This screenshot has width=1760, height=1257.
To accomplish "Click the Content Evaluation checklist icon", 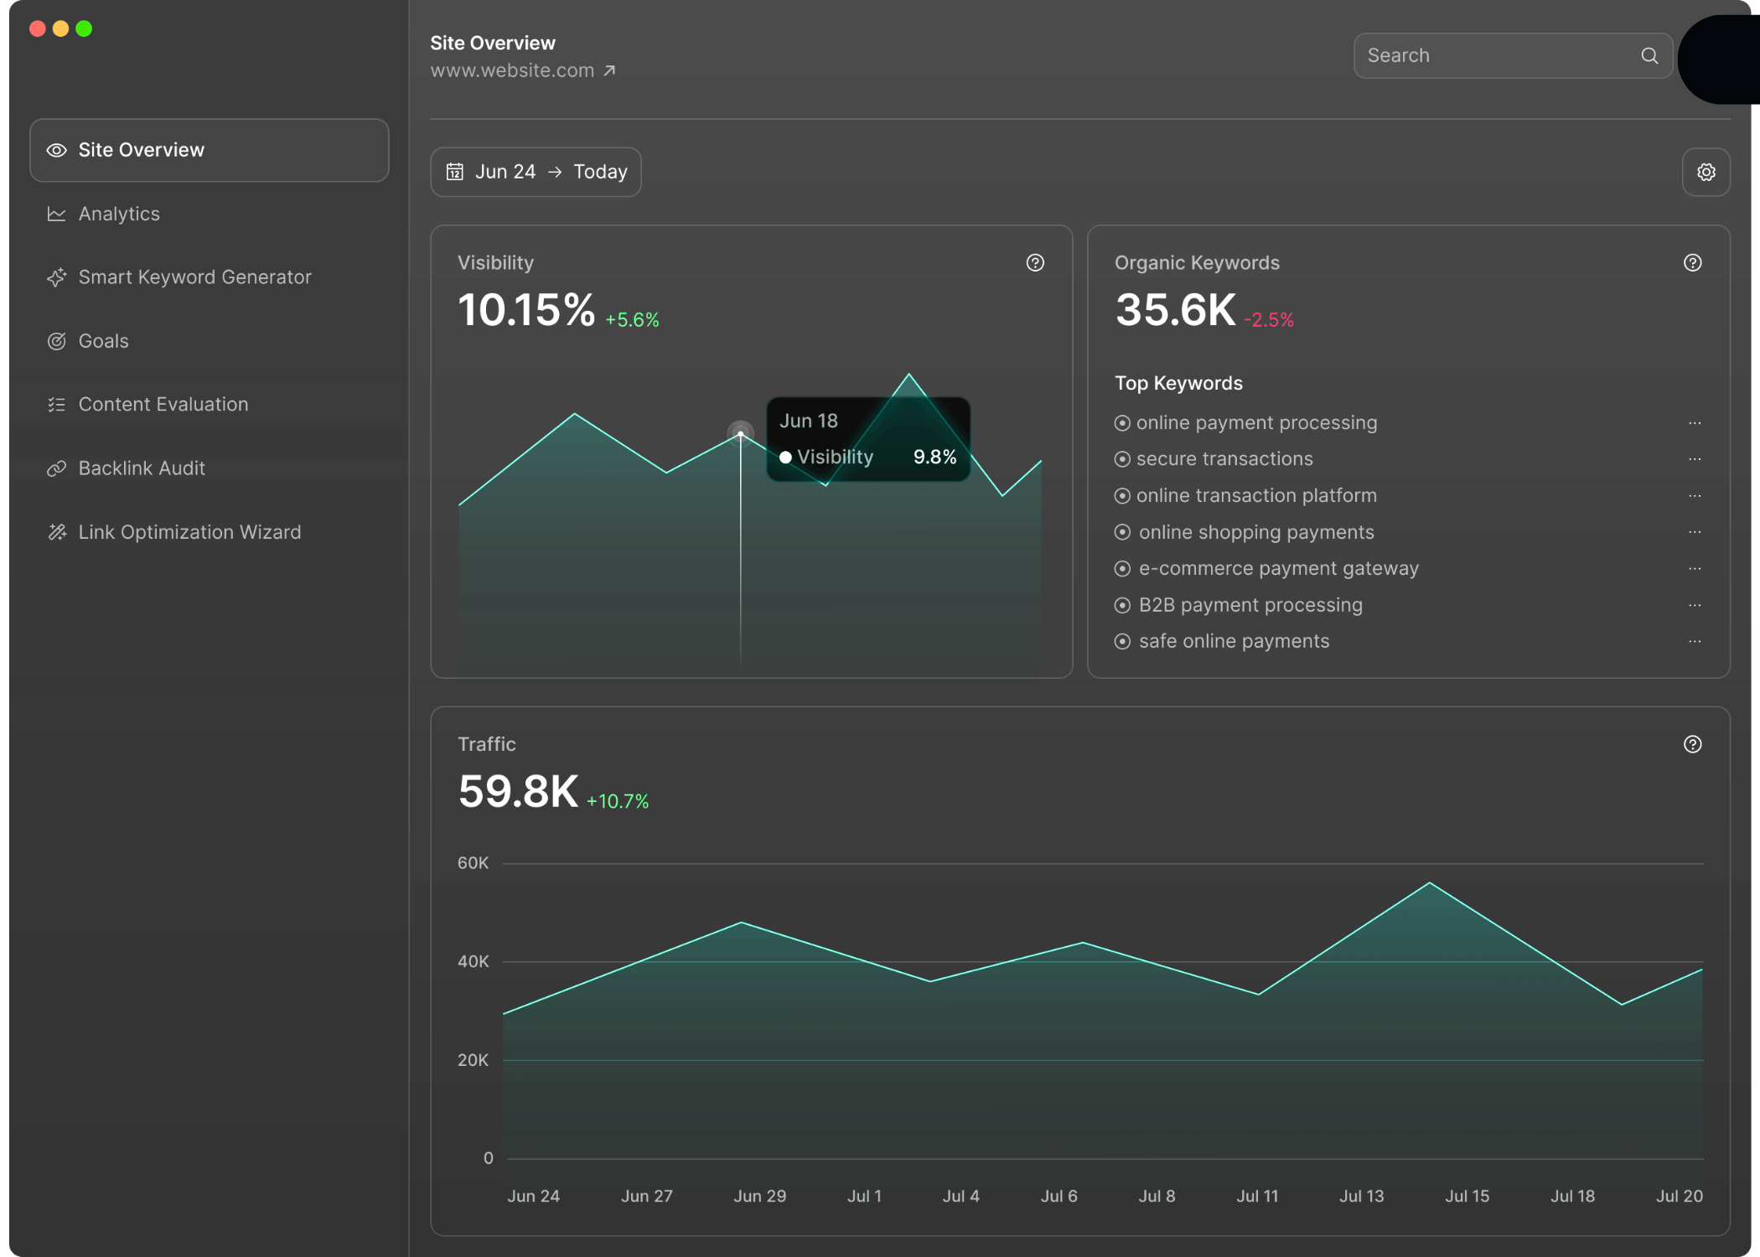I will point(56,405).
